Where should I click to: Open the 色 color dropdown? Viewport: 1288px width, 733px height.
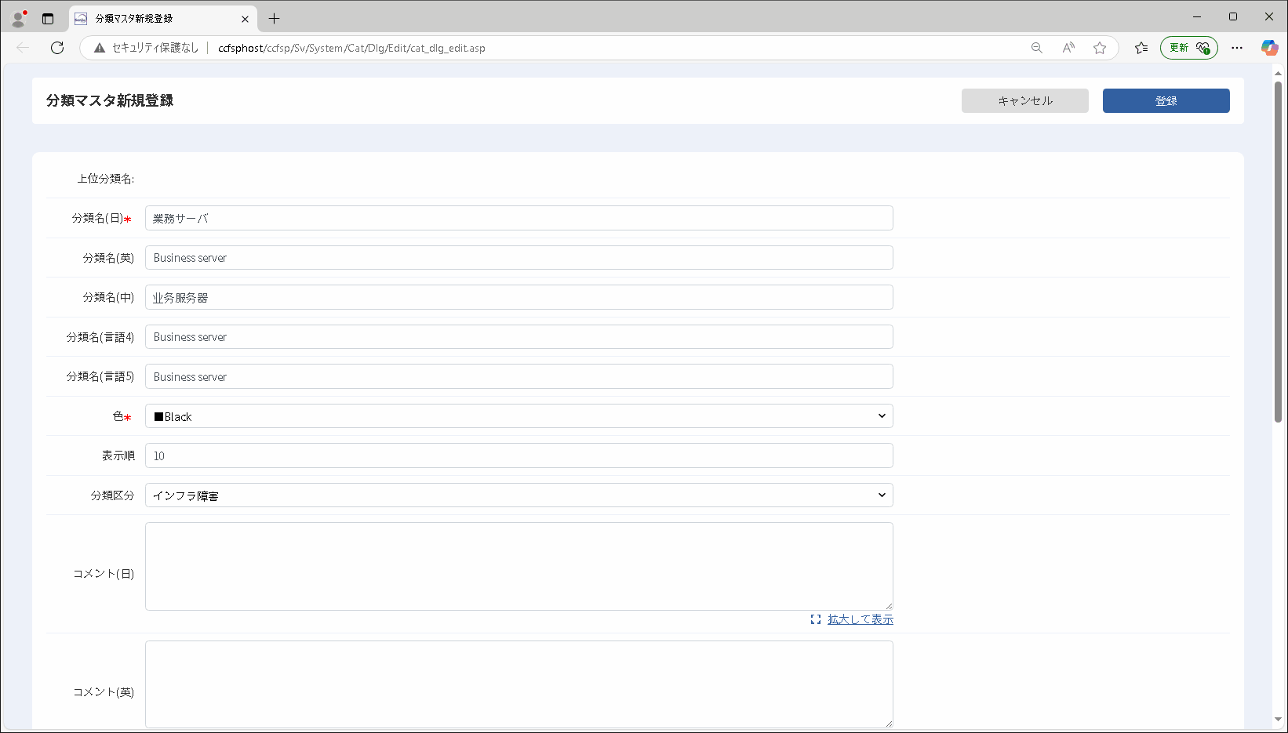pos(519,416)
